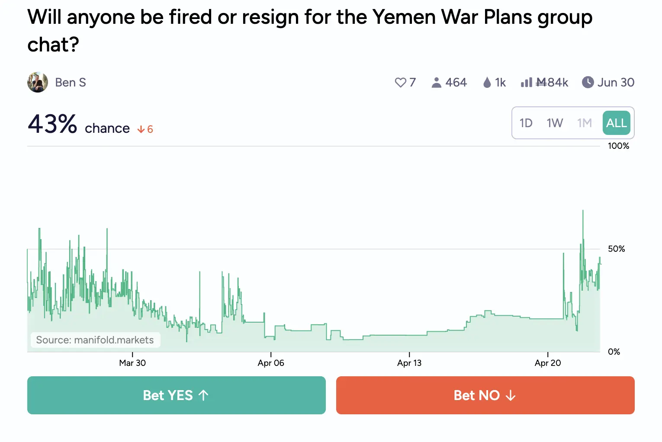The image size is (662, 442).
Task: Click the Apr 20 chart axis marker
Action: [x=548, y=363]
